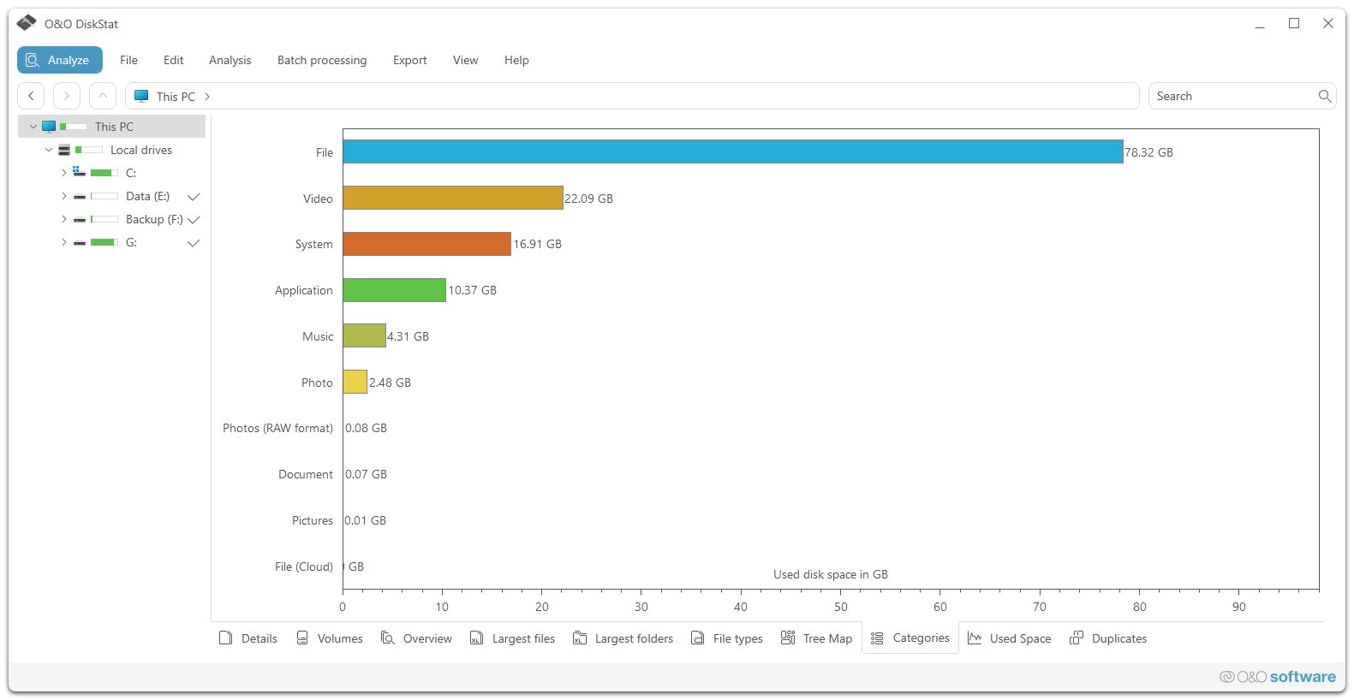Screen dimensions: 1354x700
Task: Click the disk icon beside Data (E:)
Action: point(80,197)
